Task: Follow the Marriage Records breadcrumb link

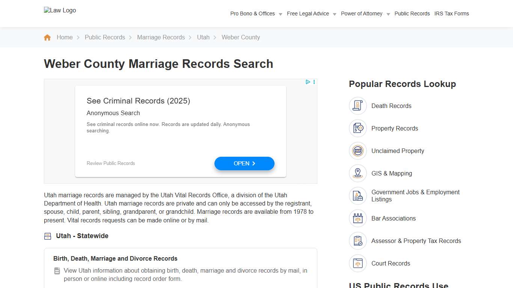Action: click(161, 37)
